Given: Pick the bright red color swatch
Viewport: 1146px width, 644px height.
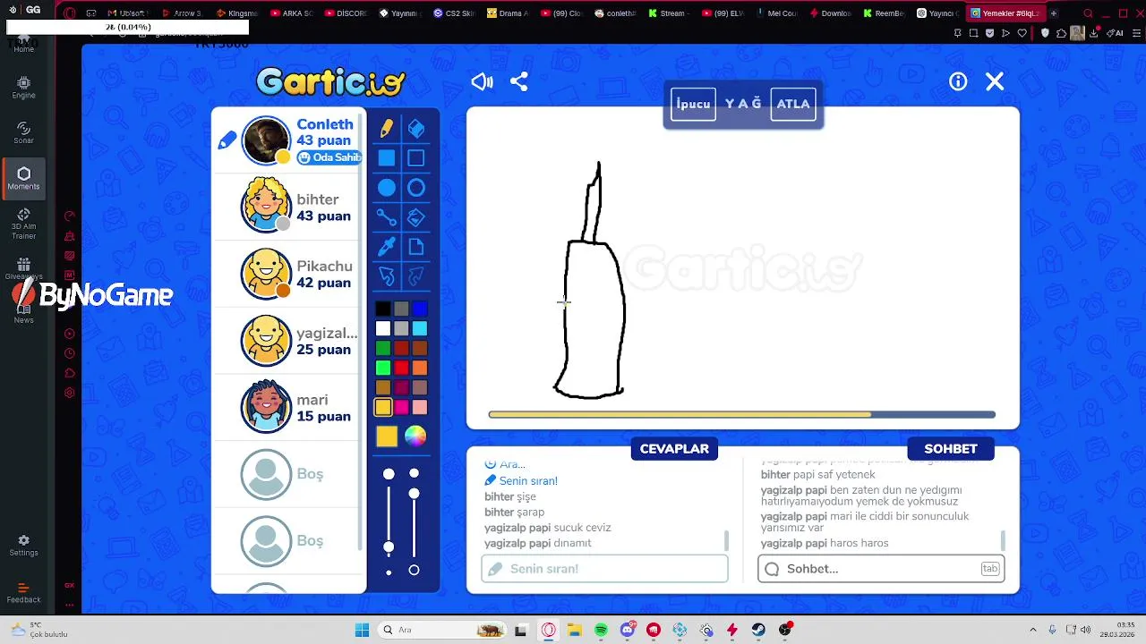Looking at the screenshot, I should click(x=401, y=368).
